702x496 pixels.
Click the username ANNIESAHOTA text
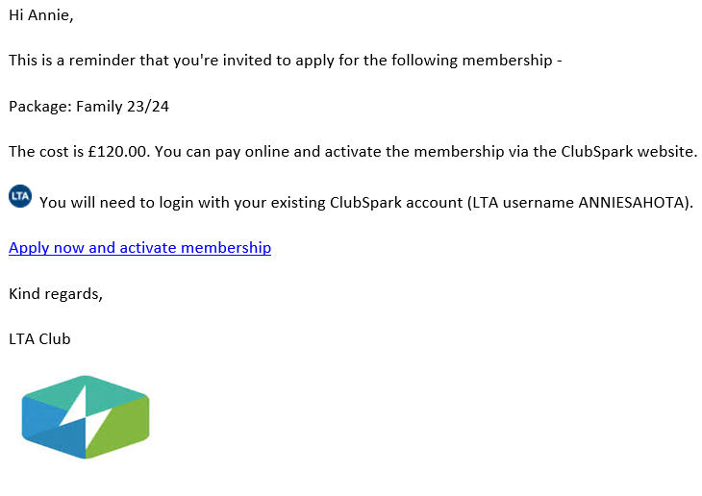pos(632,203)
